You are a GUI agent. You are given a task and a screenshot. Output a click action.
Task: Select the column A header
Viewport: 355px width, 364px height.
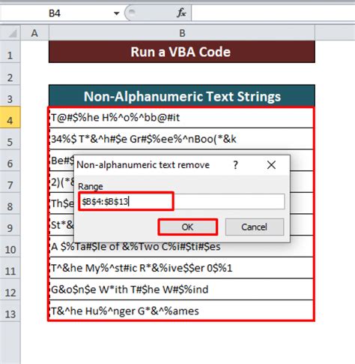point(34,33)
